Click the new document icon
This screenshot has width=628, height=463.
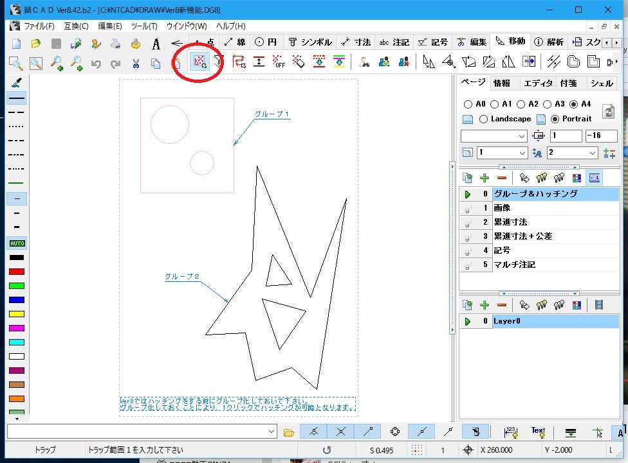[x=16, y=43]
